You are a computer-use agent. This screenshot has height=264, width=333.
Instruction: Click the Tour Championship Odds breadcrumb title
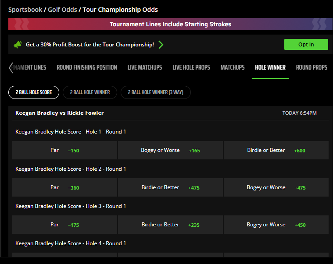(x=120, y=10)
